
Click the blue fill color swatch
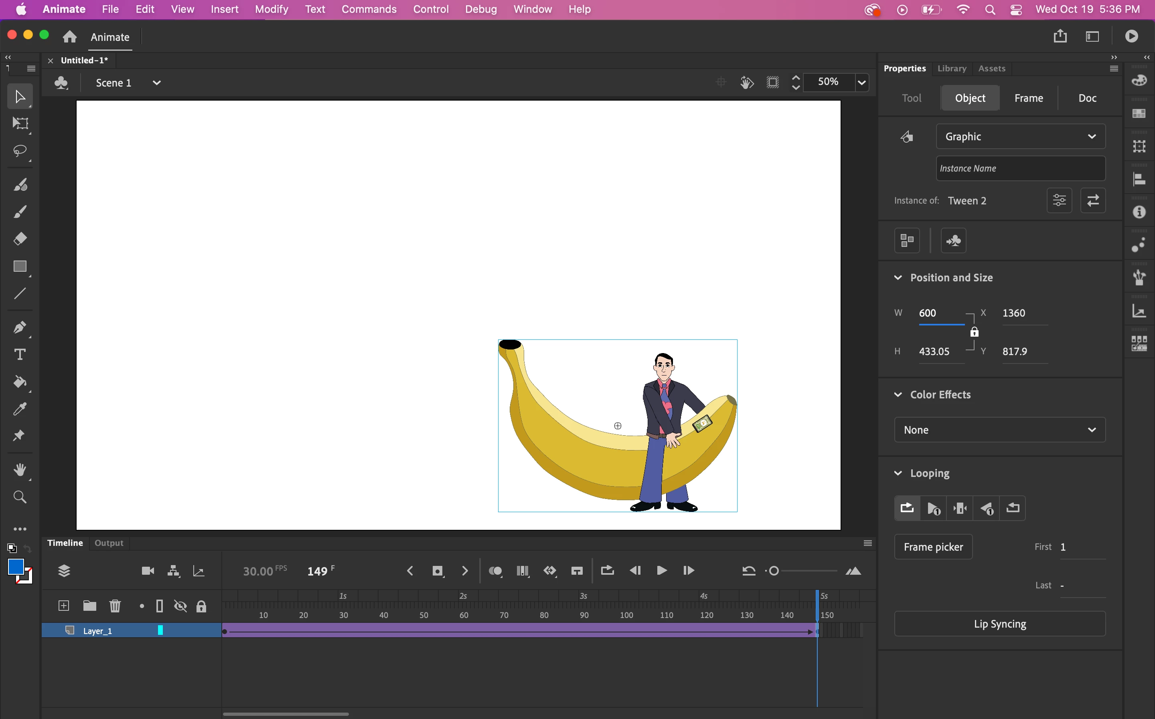16,567
